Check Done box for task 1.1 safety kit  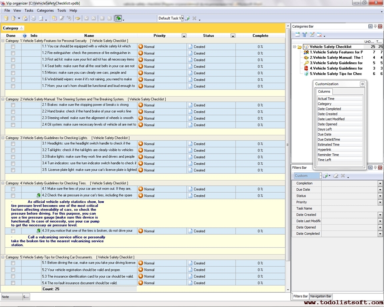[x=13, y=46]
